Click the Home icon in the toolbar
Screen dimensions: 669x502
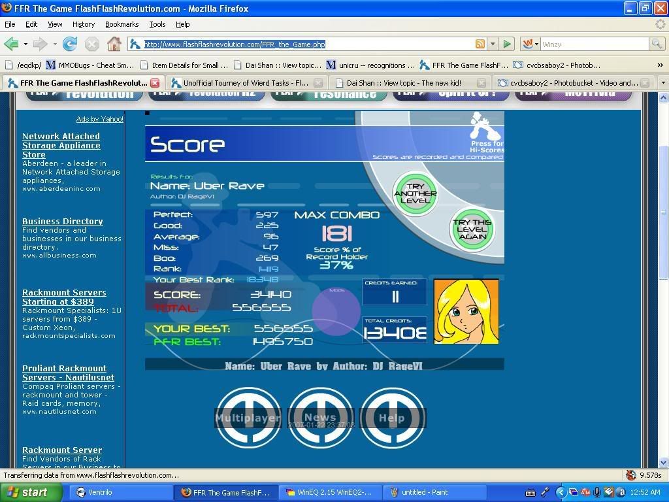point(114,44)
